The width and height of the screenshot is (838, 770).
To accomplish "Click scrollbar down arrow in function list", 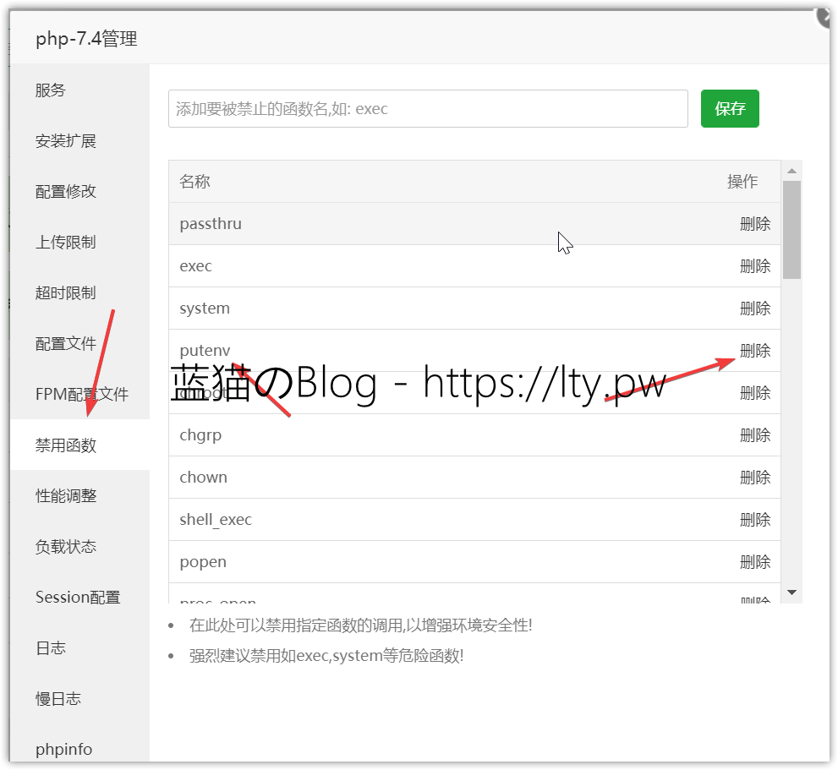I will coord(791,593).
